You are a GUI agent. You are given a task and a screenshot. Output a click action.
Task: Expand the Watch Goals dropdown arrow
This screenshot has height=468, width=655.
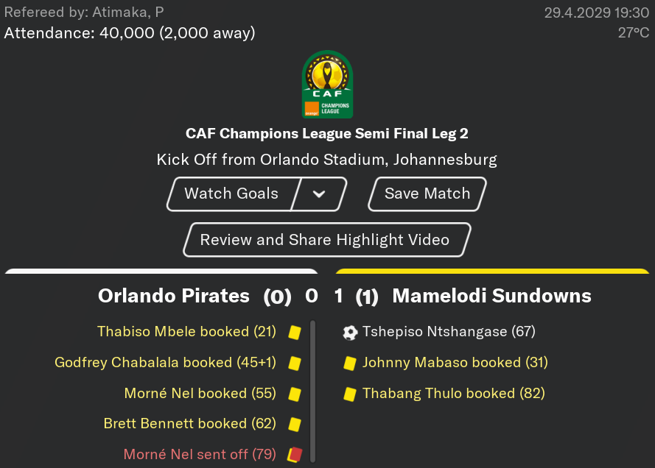pos(319,194)
